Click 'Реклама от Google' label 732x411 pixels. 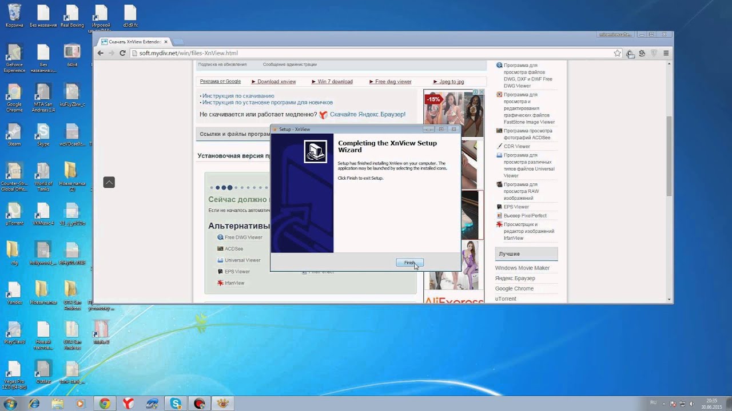[220, 82]
